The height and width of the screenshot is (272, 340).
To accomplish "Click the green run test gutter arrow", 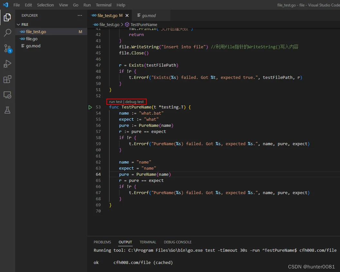I will [x=90, y=107].
